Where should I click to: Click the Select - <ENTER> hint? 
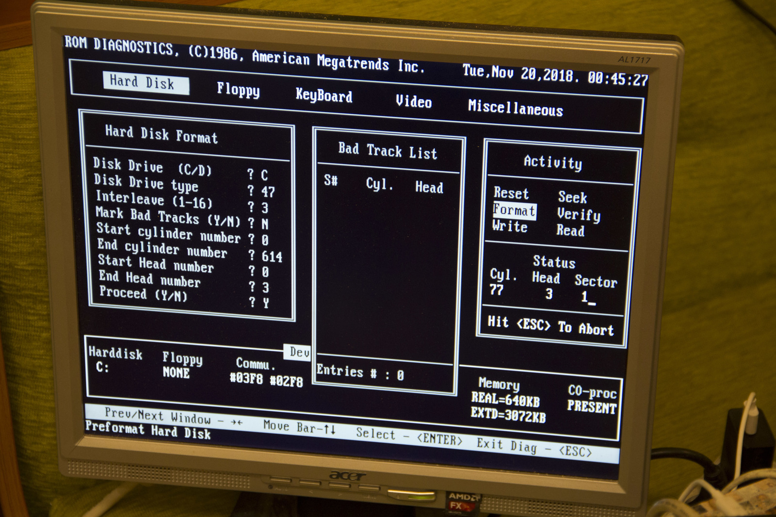(x=409, y=436)
